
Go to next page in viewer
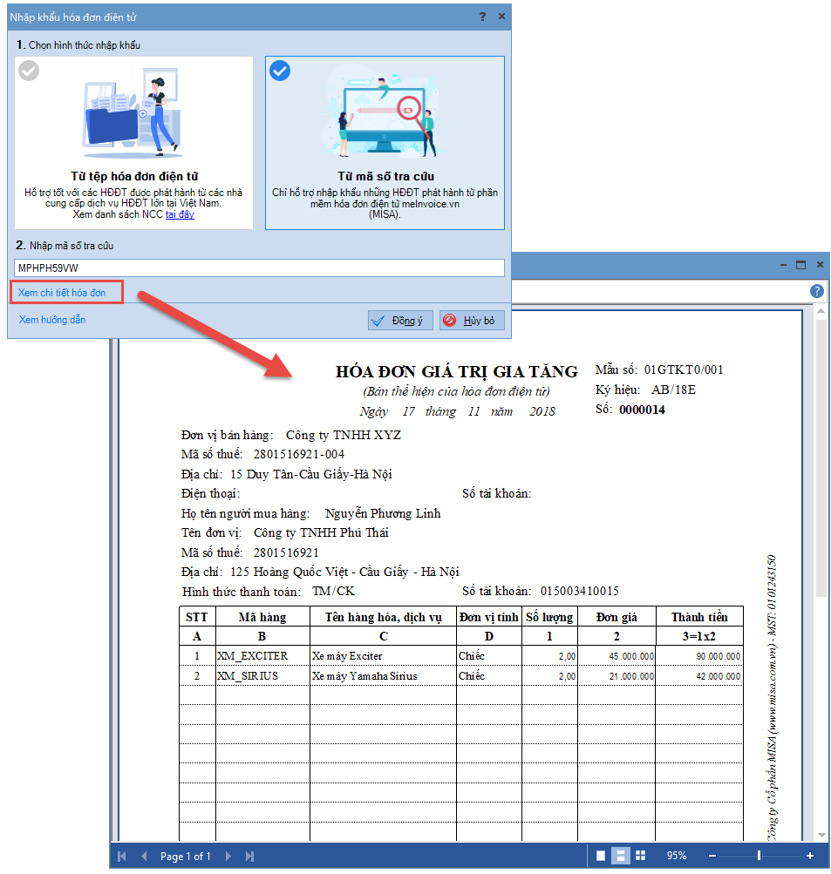click(228, 857)
